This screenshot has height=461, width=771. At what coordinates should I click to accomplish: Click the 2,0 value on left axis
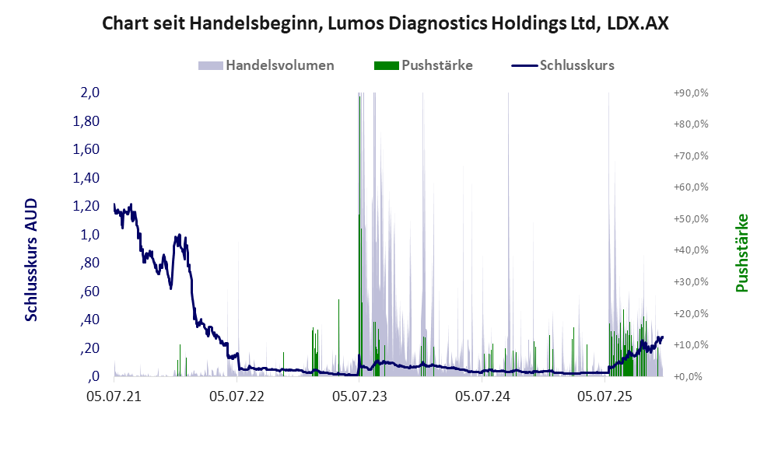point(90,93)
